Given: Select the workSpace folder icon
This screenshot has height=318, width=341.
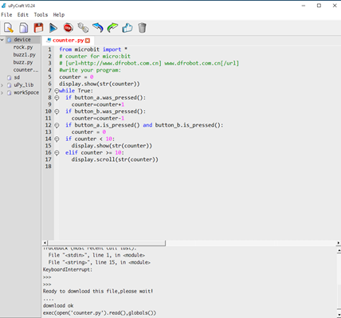Looking at the screenshot, I should coord(10,92).
